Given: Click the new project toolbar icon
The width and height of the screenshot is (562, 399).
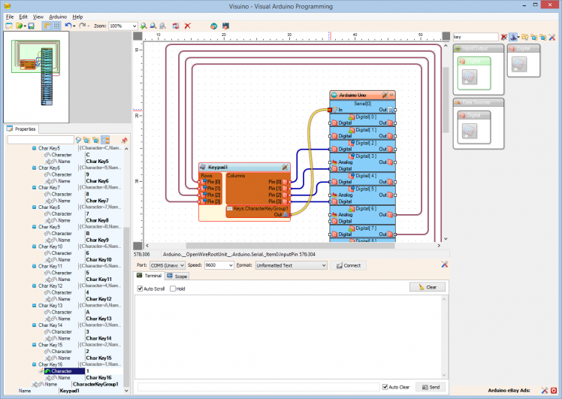Looking at the screenshot, I should (9, 26).
